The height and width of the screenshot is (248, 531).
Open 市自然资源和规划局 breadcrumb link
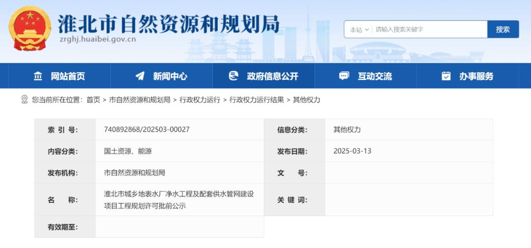pyautogui.click(x=140, y=100)
